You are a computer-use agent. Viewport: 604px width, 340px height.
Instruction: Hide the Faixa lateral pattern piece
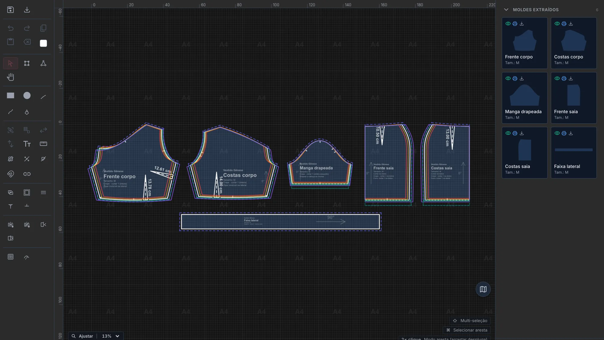[557, 133]
